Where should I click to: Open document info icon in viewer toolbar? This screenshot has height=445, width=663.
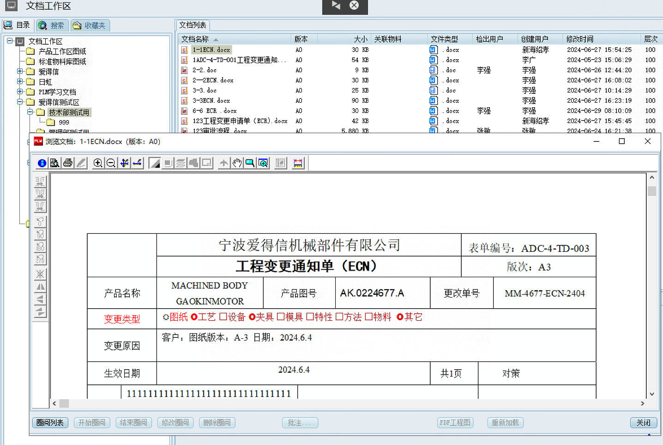42,163
